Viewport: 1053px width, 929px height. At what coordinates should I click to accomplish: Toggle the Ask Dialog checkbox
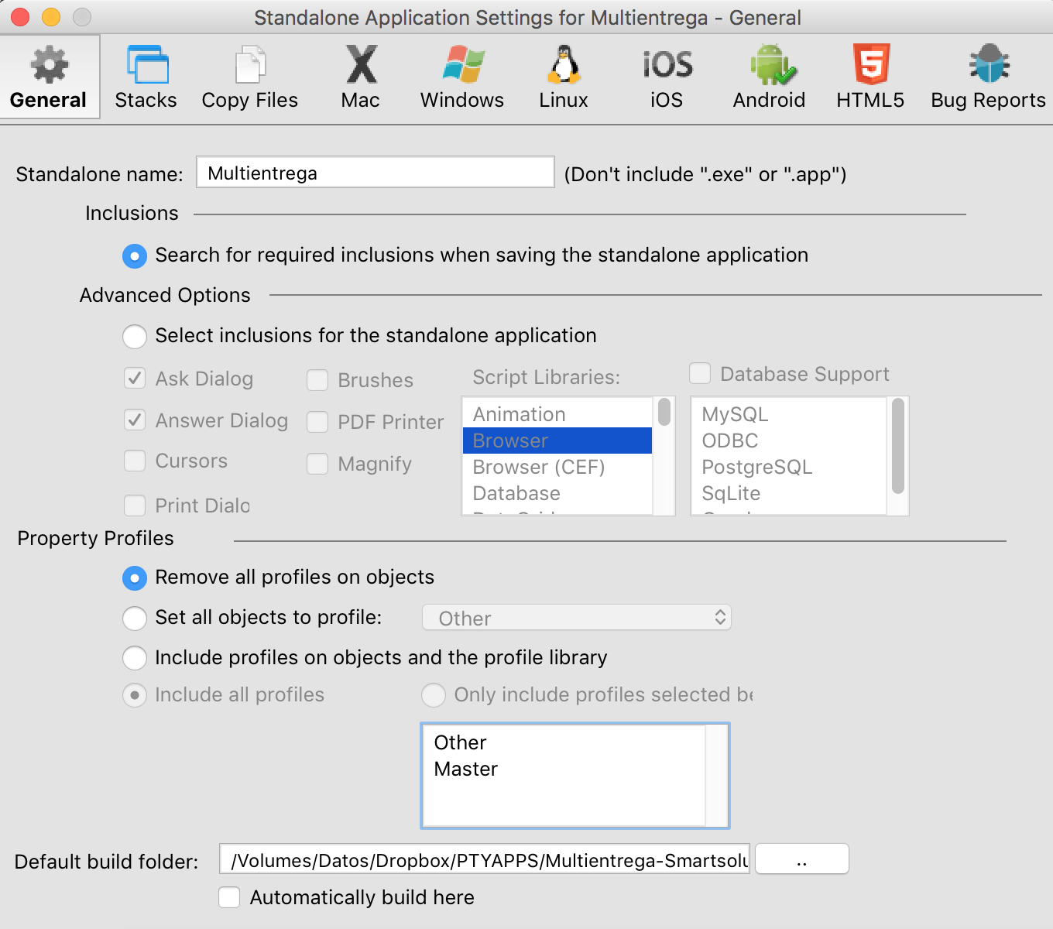[x=135, y=378]
